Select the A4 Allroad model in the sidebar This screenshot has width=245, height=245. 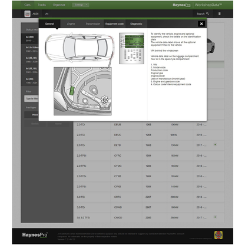click(x=30, y=49)
